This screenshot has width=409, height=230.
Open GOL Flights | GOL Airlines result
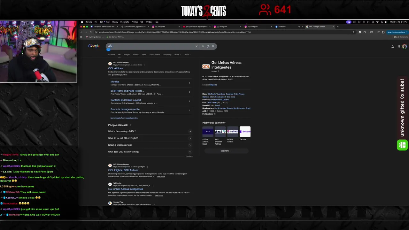(x=123, y=170)
